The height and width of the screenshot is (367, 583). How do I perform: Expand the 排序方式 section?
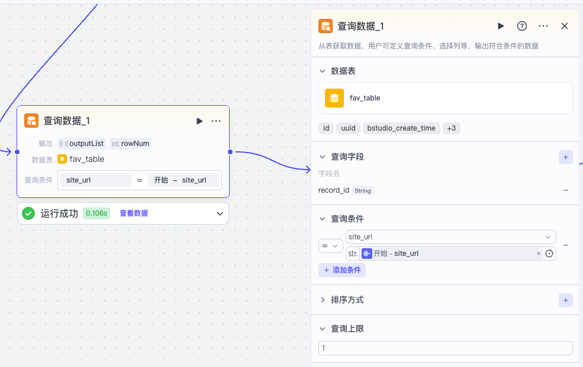[322, 300]
